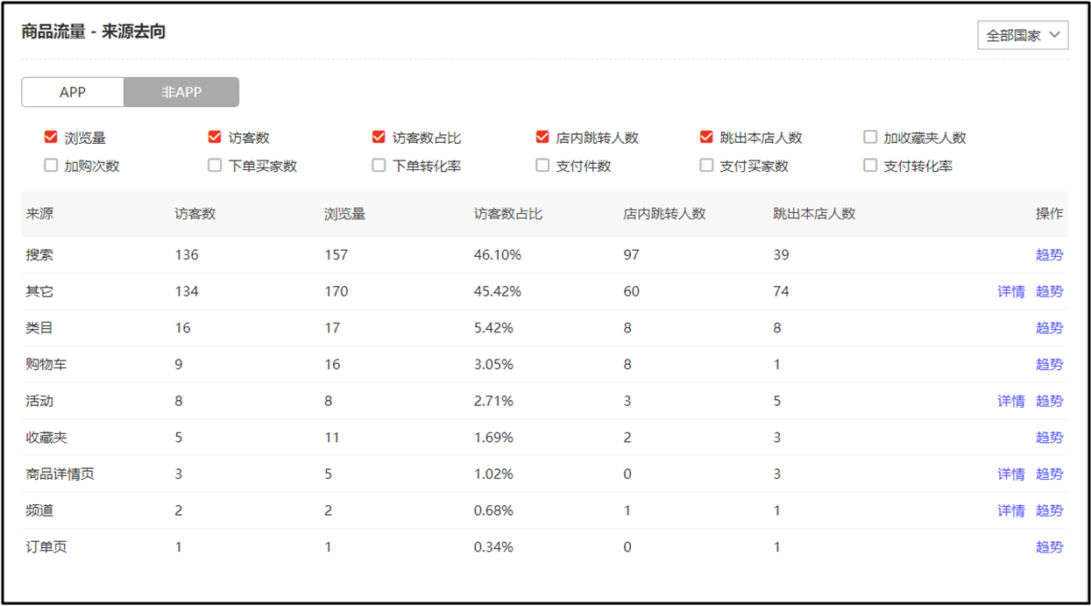Switch to the APP tab
Viewport: 1091px width, 606px height.
73,92
